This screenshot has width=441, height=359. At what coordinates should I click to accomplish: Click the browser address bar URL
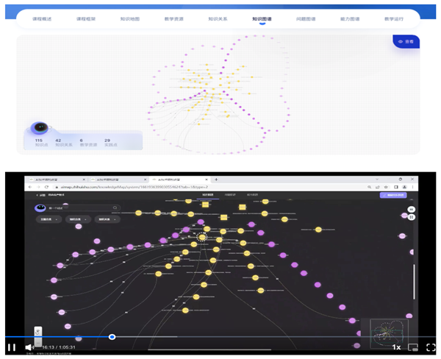[x=147, y=188]
